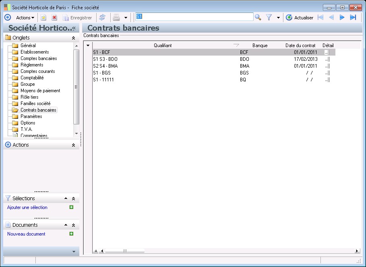The height and width of the screenshot is (267, 366).
Task: Open the filter dropdown arrow
Action: click(x=278, y=18)
